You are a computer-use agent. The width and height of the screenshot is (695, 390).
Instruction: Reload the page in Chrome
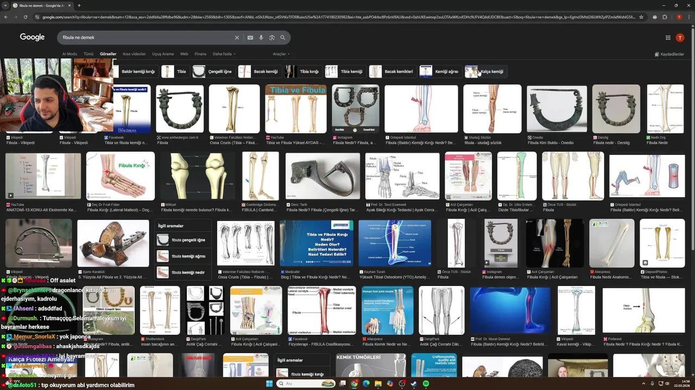pyautogui.click(x=26, y=17)
